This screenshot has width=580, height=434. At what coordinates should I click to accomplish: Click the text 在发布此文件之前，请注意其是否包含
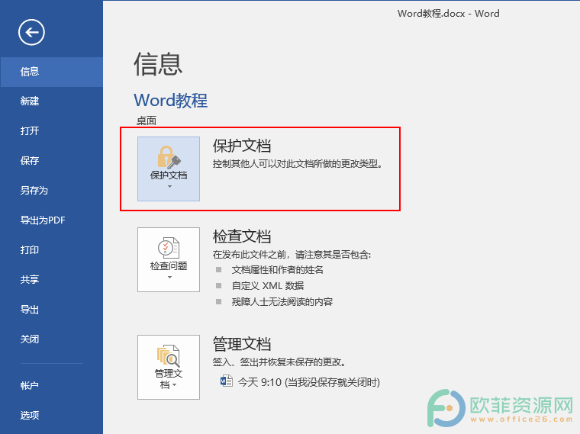[x=292, y=254]
